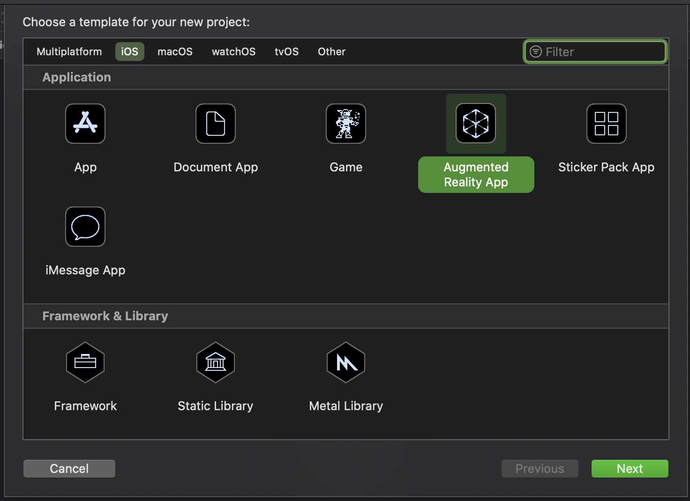Click the Previous button
Screen dimensions: 690x501
540,469
